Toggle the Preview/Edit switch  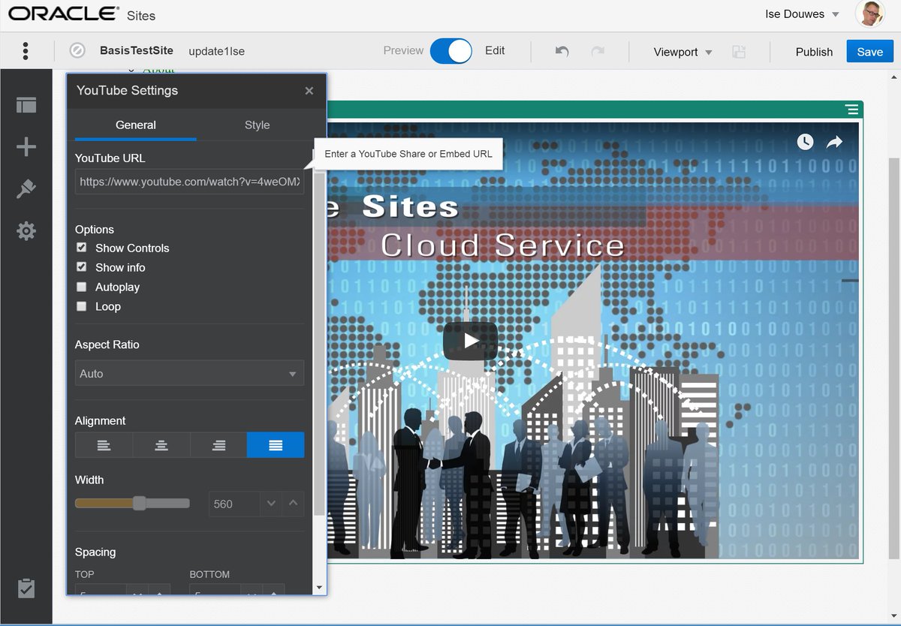click(450, 51)
